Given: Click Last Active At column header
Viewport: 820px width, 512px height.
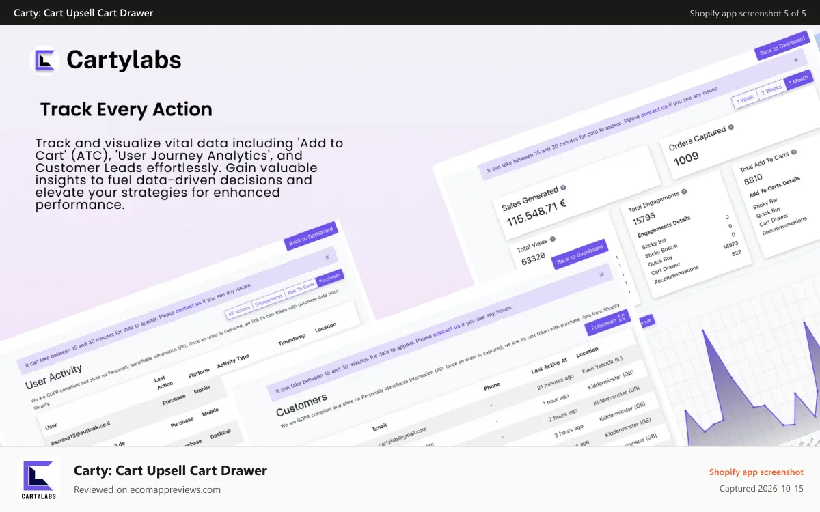Looking at the screenshot, I should (x=549, y=365).
